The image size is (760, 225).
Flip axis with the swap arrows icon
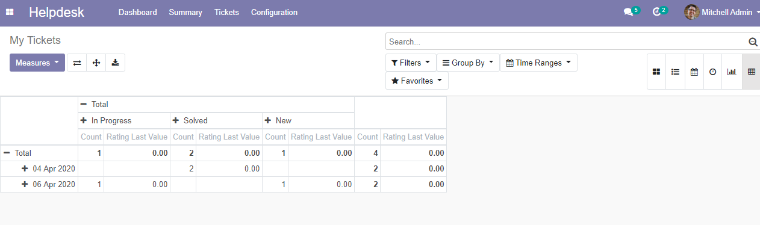77,63
